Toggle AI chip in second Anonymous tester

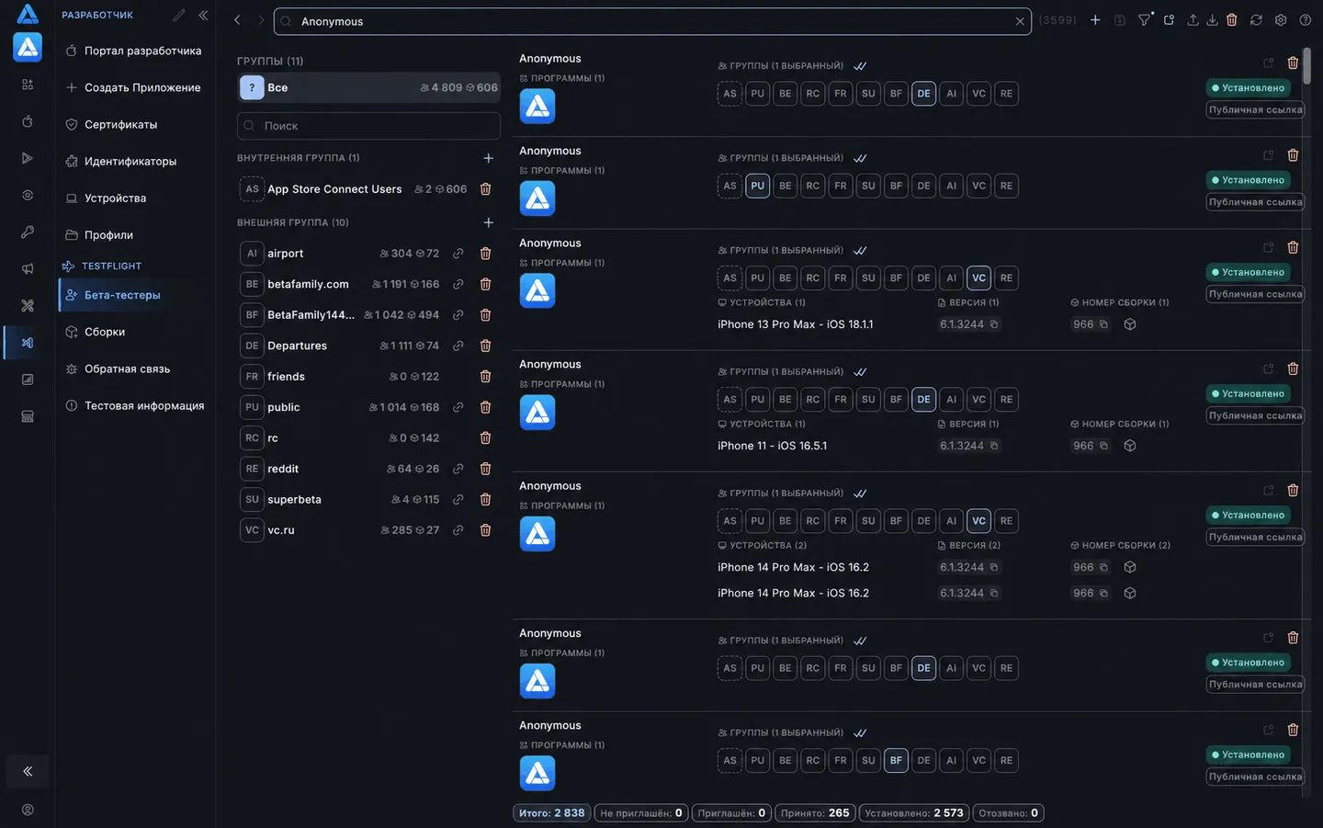(951, 186)
